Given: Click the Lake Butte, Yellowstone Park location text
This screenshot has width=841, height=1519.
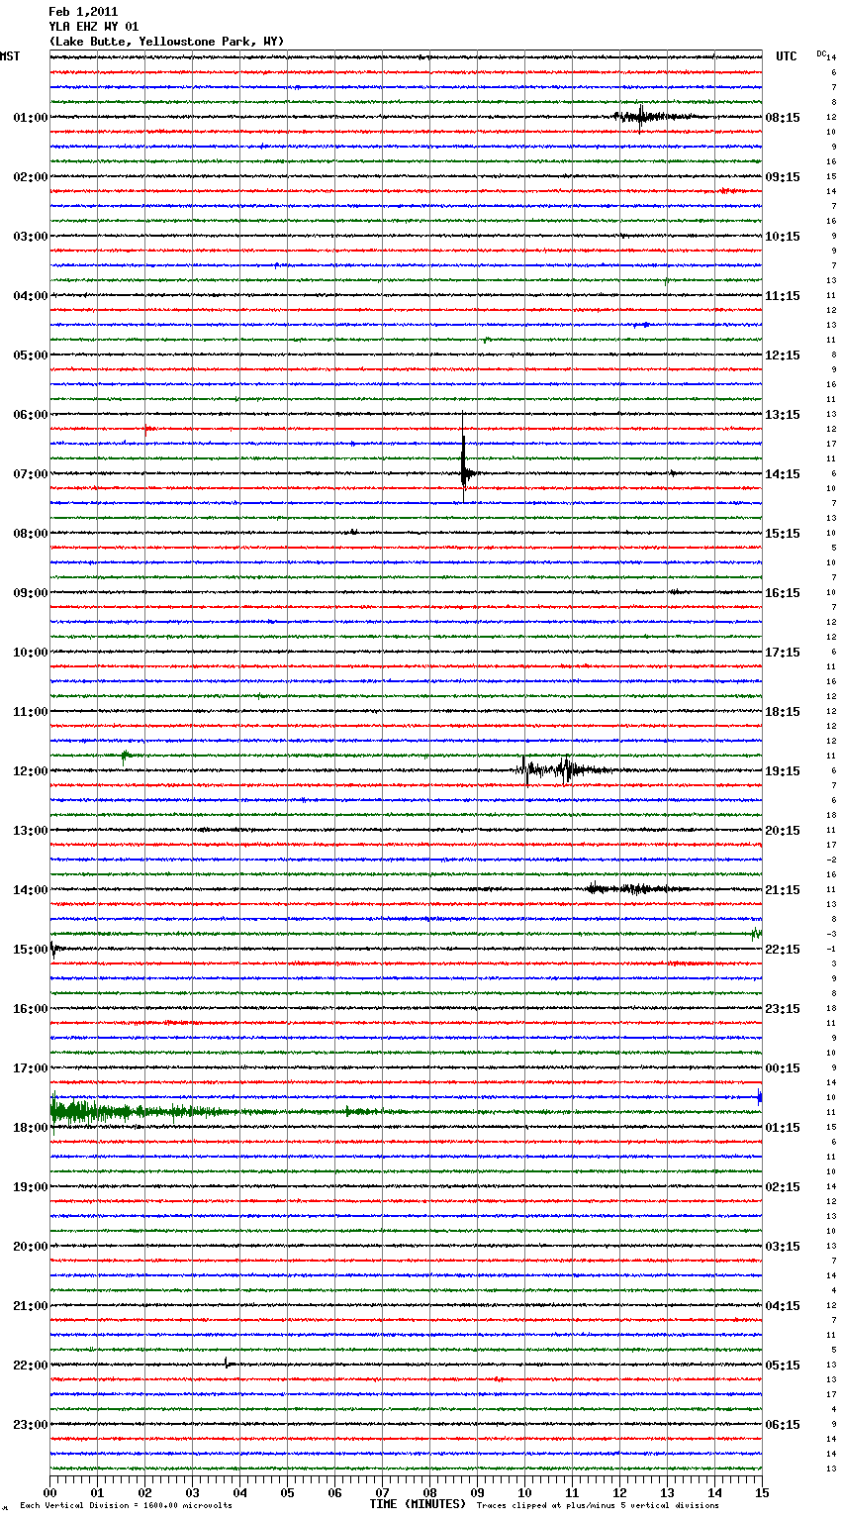Looking at the screenshot, I should point(166,42).
